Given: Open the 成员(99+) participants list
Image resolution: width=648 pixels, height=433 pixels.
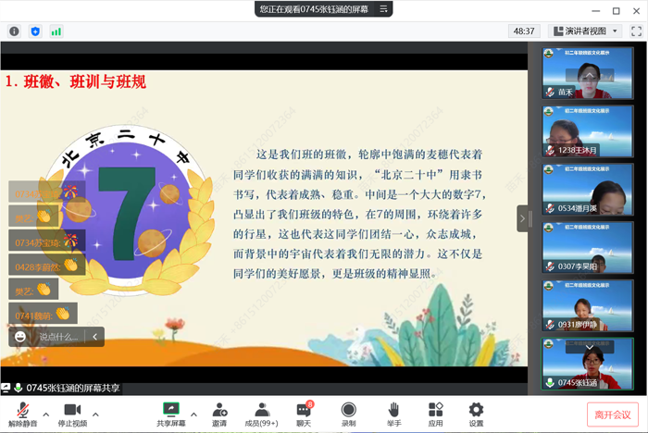Looking at the screenshot, I should (262, 414).
